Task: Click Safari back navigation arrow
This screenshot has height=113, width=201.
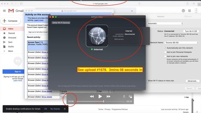Action: pos(12,3)
